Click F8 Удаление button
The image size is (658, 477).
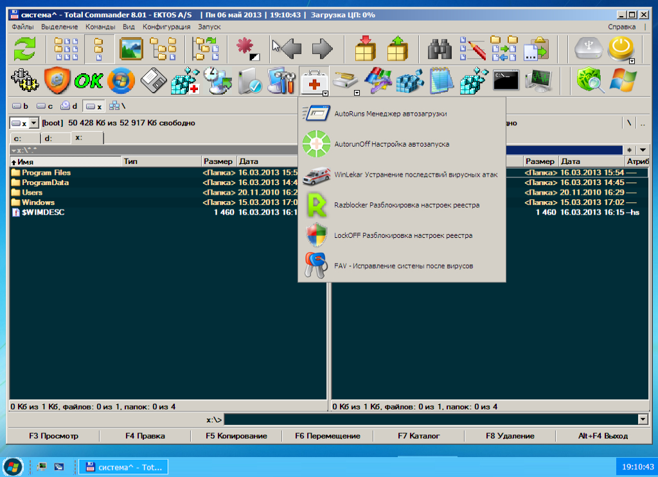click(x=510, y=436)
